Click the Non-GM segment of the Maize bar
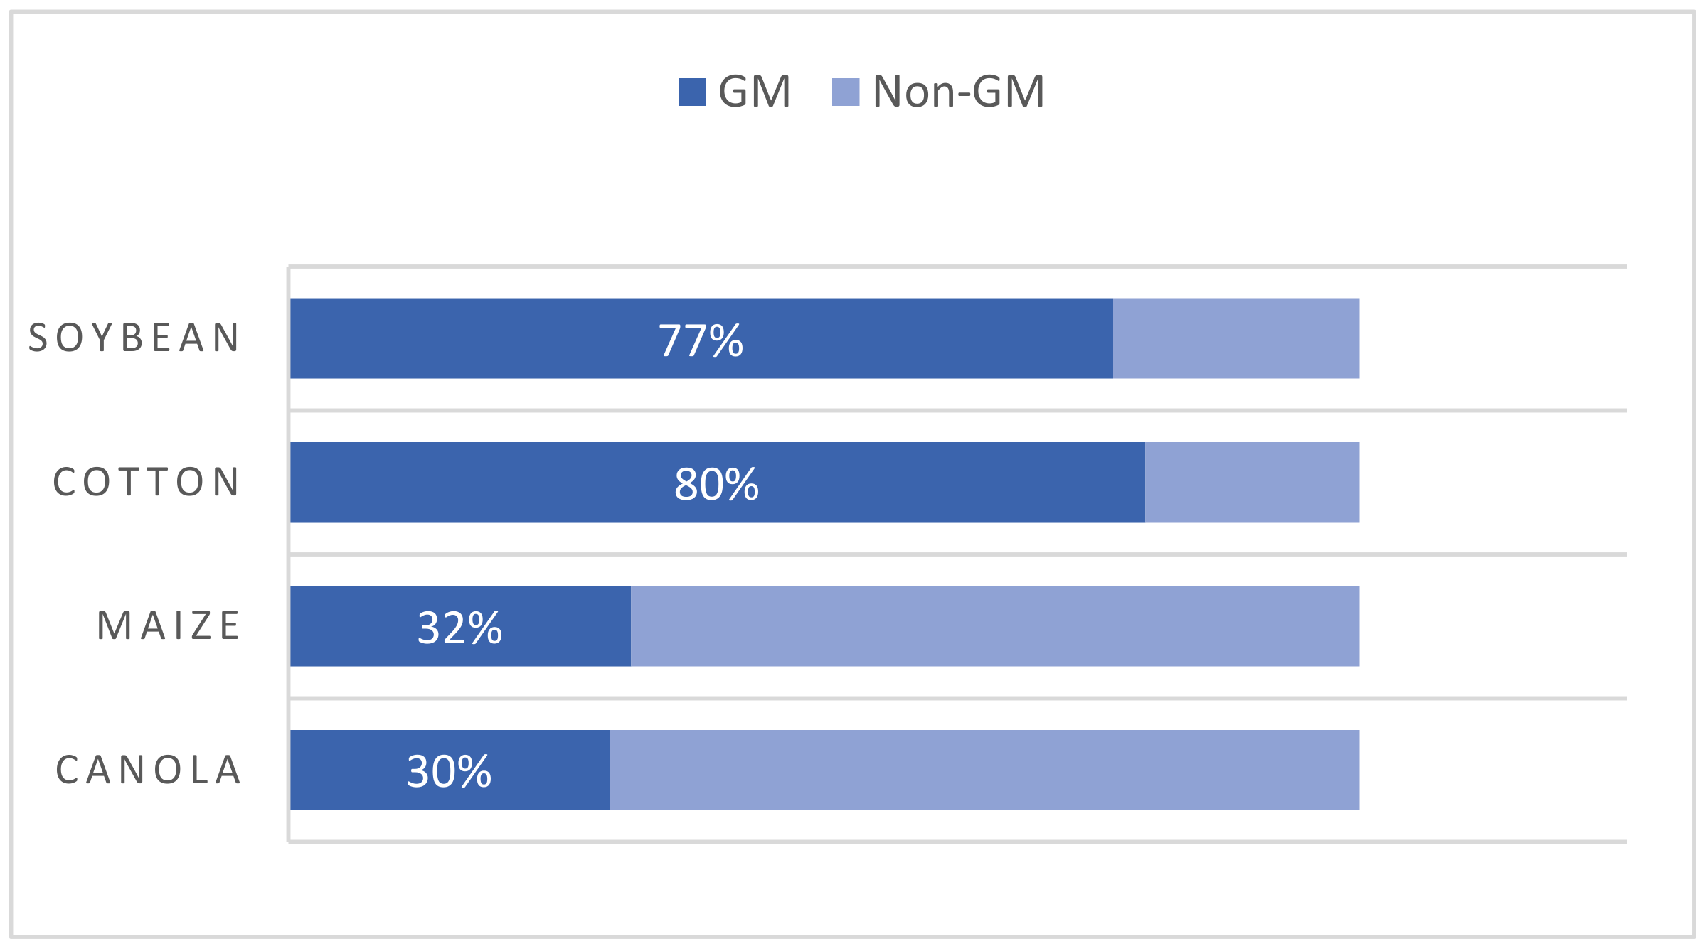Screen dimensions: 1707x951 click(994, 626)
